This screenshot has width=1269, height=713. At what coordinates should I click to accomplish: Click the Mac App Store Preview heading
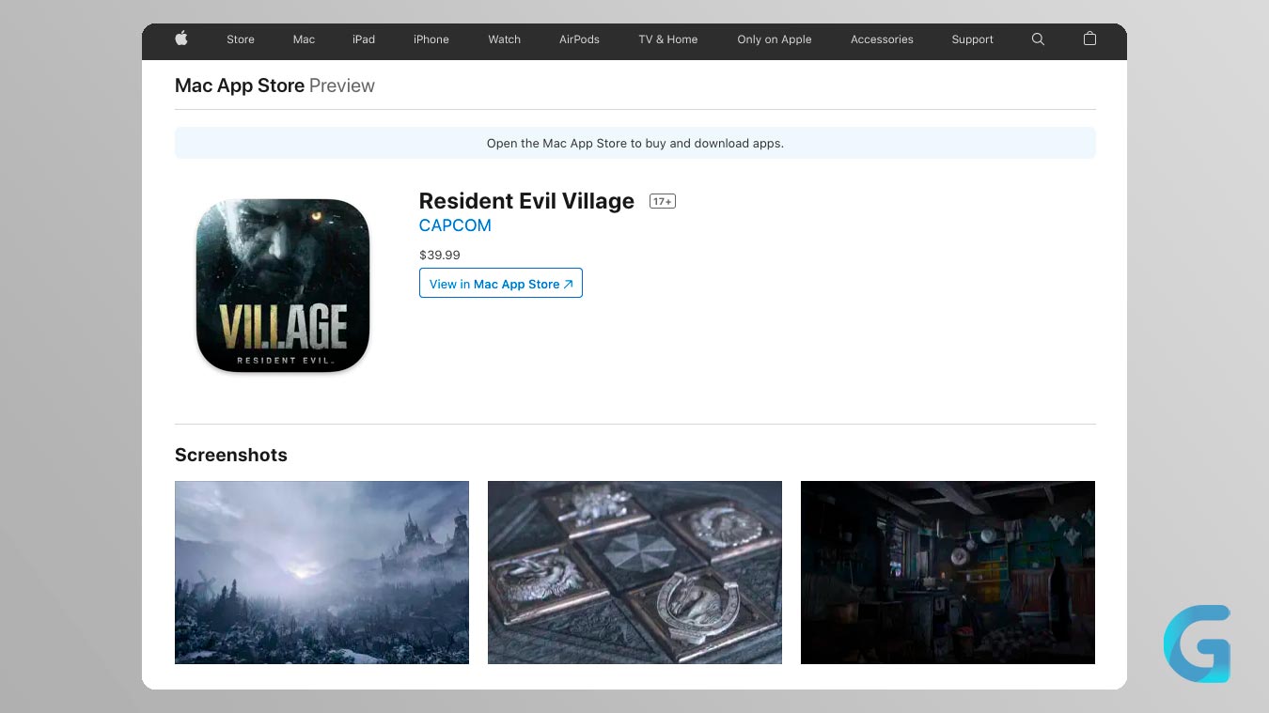point(274,85)
